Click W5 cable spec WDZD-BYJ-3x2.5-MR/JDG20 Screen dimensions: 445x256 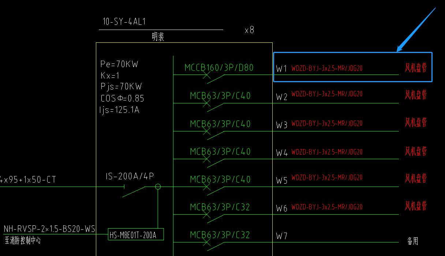pyautogui.click(x=327, y=178)
